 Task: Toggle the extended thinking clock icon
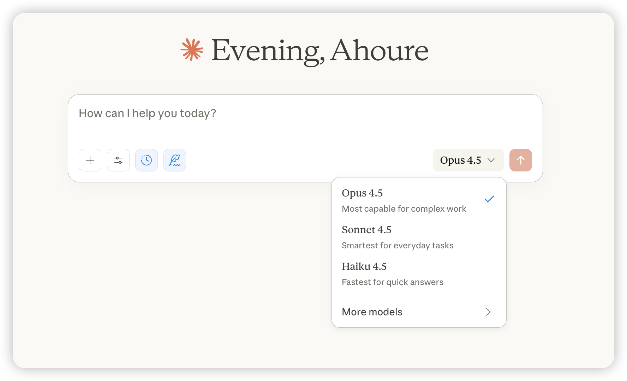147,160
